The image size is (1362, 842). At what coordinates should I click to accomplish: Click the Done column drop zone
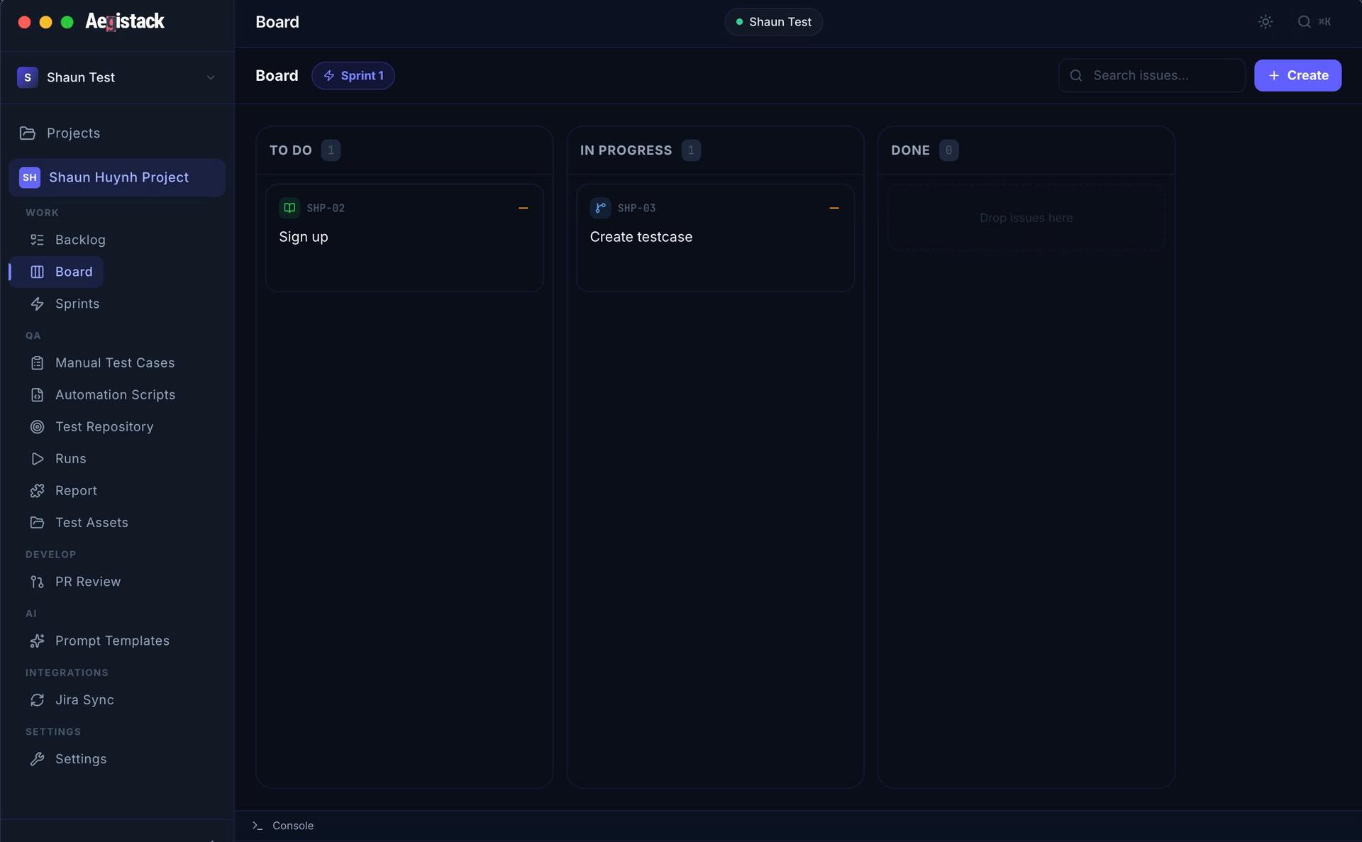pyautogui.click(x=1026, y=218)
